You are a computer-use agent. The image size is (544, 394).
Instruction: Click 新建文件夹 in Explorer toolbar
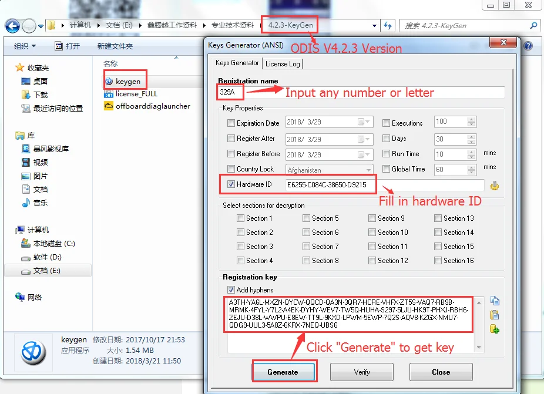tap(115, 46)
